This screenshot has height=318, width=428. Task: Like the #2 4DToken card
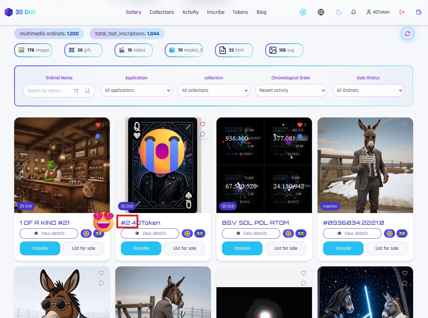(203, 124)
